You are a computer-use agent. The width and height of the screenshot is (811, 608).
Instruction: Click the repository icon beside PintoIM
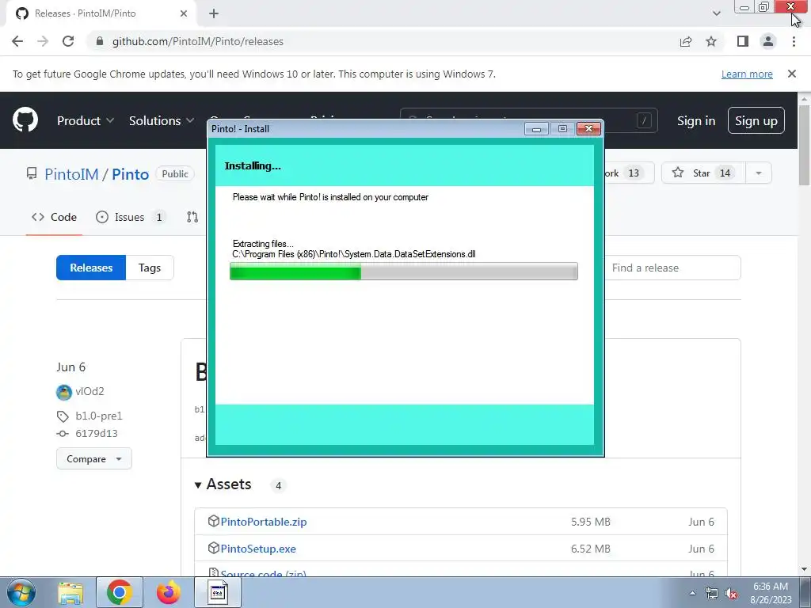[x=32, y=173]
